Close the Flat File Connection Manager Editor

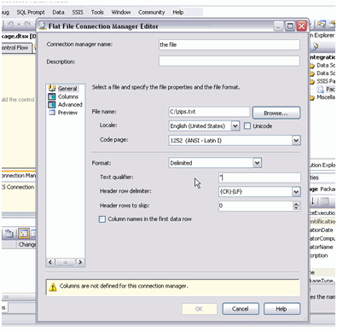coord(301,26)
